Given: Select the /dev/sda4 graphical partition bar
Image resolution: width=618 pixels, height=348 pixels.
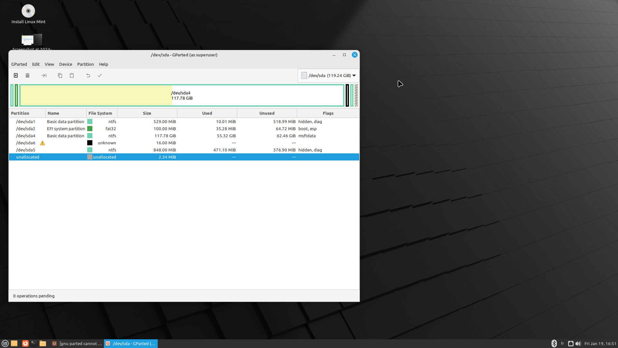Looking at the screenshot, I should click(182, 95).
